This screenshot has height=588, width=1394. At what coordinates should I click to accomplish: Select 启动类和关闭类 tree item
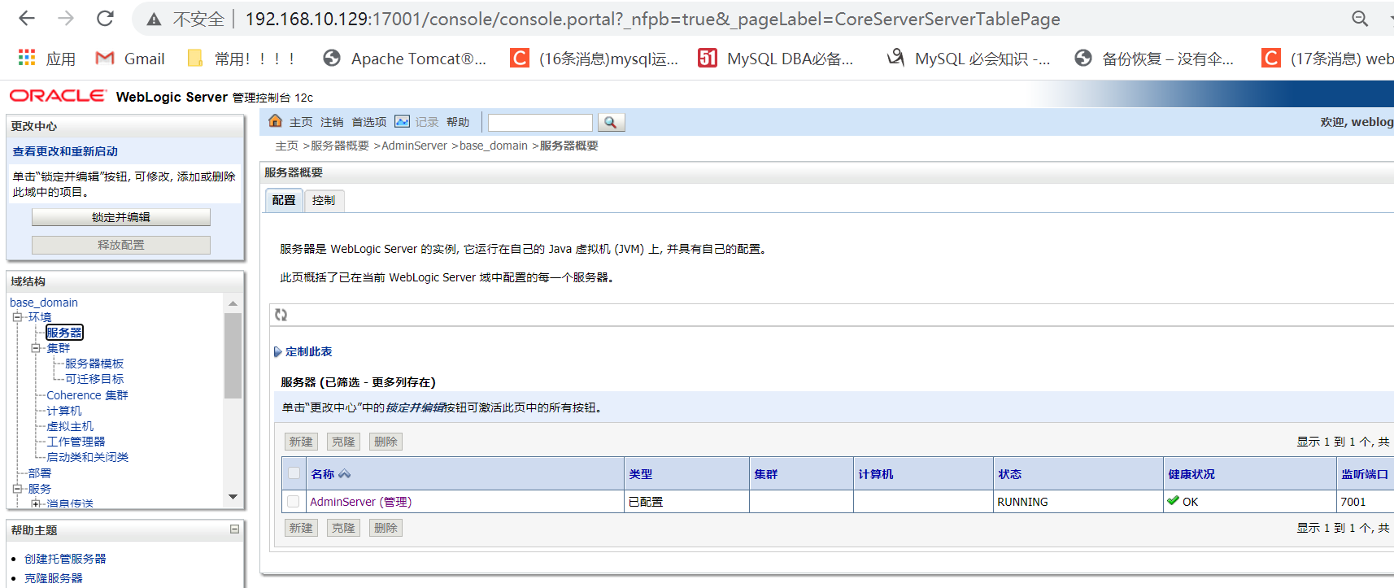tap(88, 457)
